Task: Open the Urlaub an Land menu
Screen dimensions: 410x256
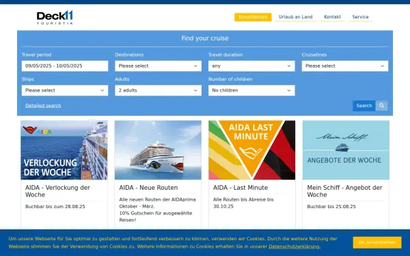Action: (x=295, y=17)
